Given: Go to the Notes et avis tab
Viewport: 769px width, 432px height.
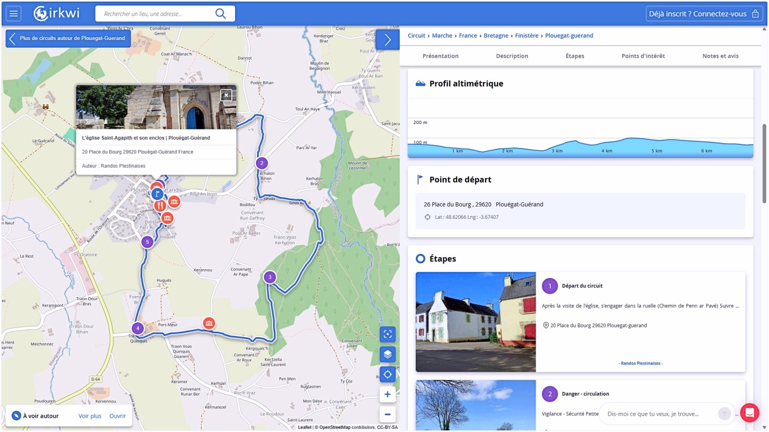Looking at the screenshot, I should click(x=720, y=56).
